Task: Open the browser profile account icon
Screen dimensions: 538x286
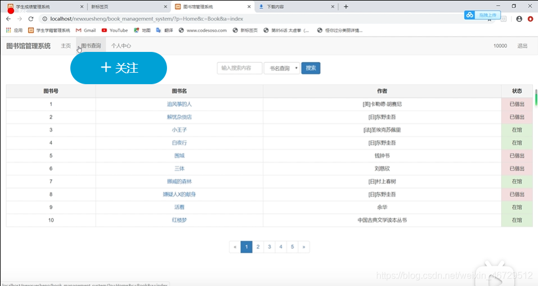Action: pyautogui.click(x=519, y=19)
